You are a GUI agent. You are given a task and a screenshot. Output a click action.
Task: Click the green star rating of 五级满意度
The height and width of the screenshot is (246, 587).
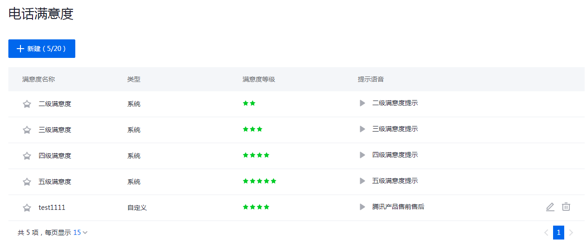tap(260, 181)
